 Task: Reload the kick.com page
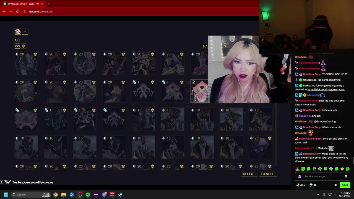(17, 12)
